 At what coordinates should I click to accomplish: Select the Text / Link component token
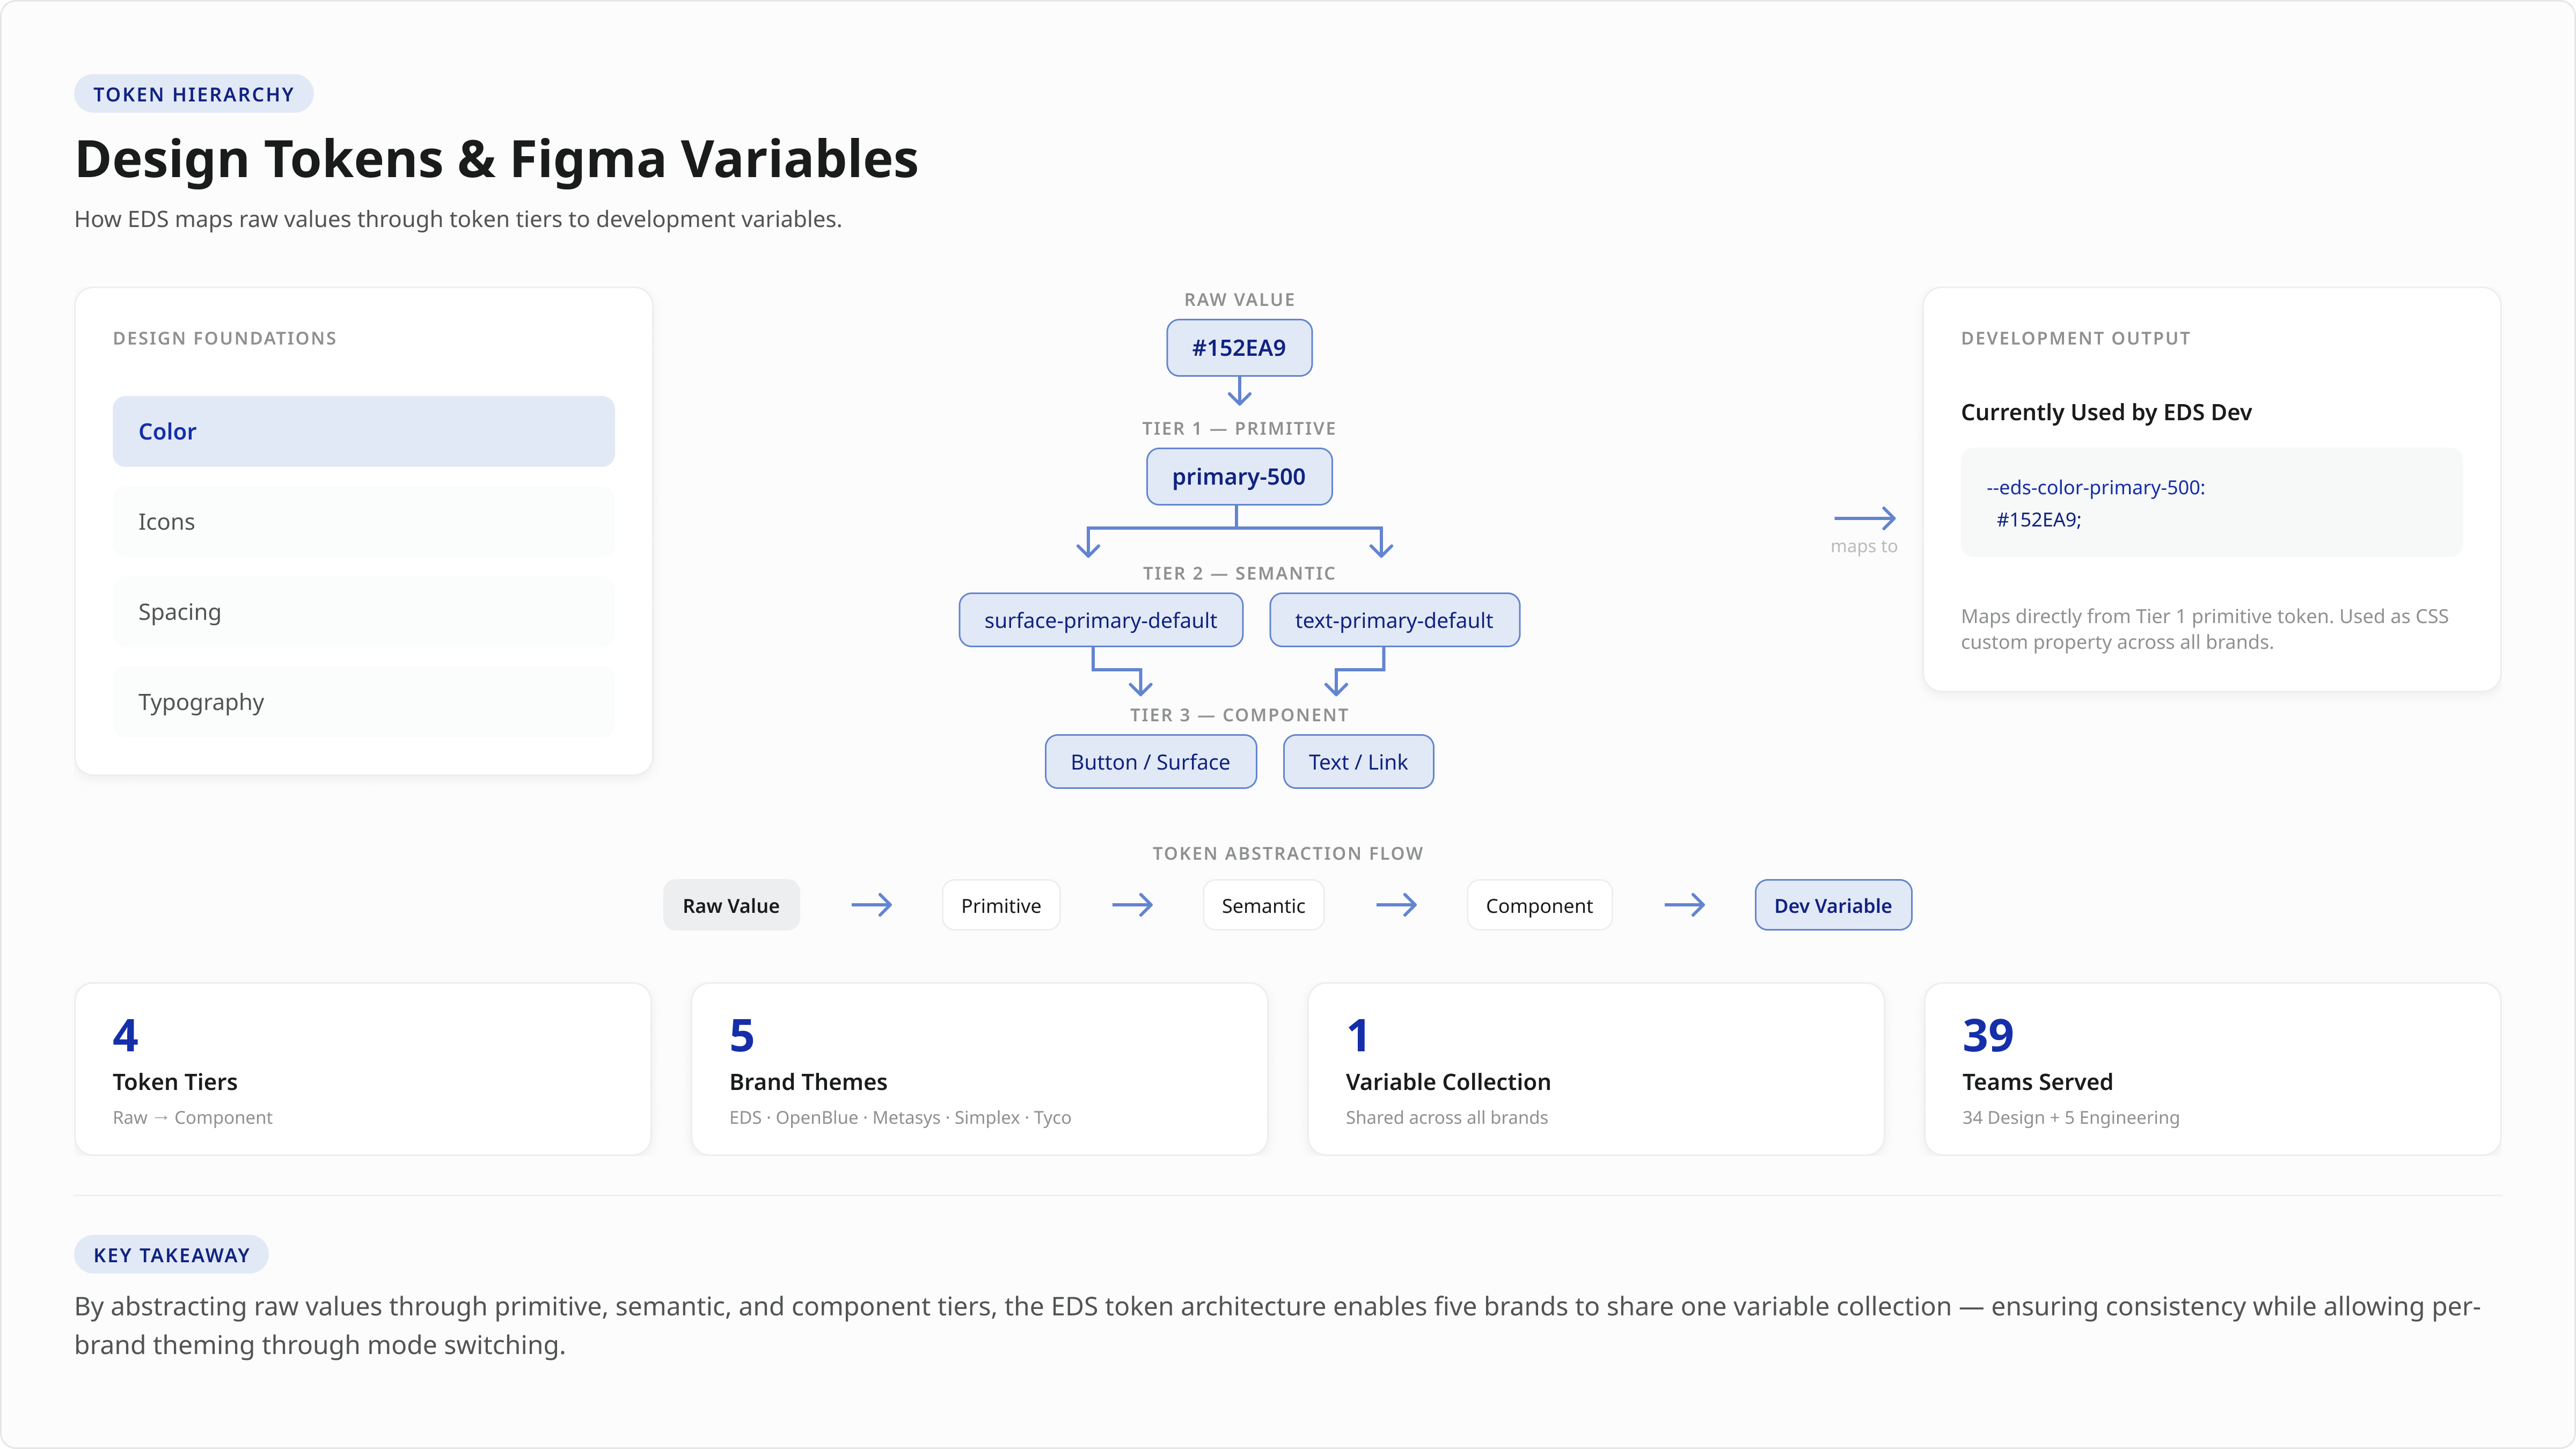[x=1357, y=761]
